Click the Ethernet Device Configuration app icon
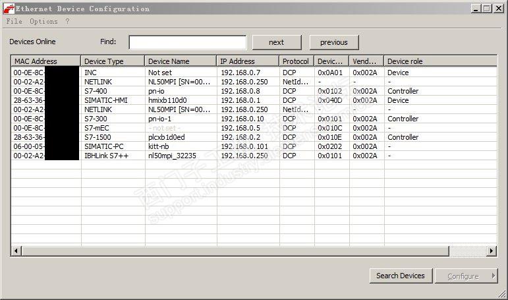This screenshot has height=300, width=508. pos(9,9)
